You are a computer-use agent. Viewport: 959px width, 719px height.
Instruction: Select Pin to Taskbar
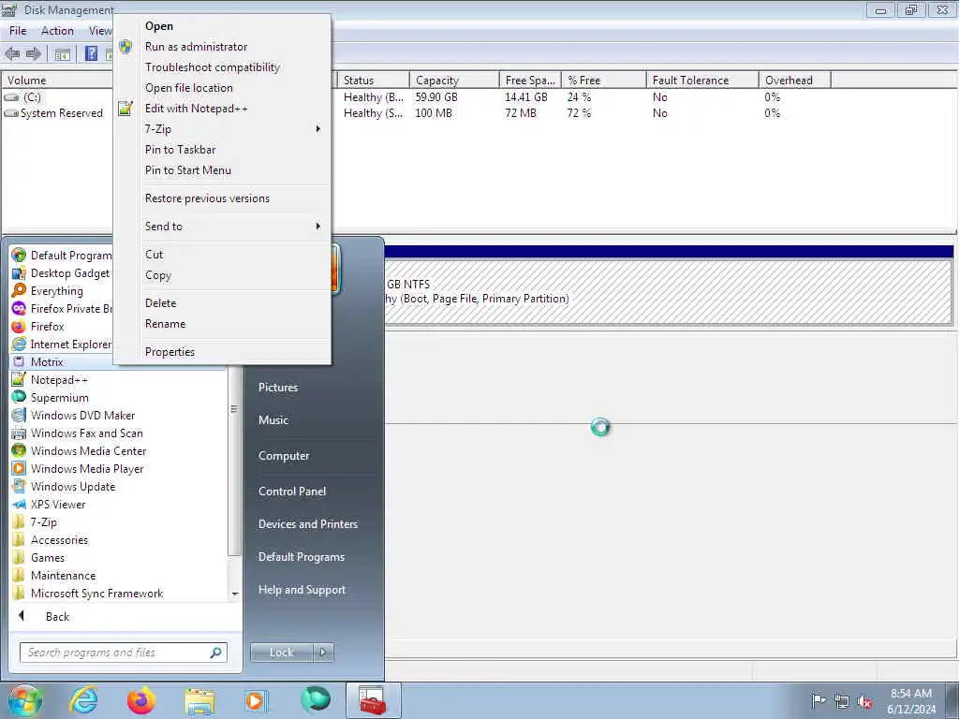[223, 149]
